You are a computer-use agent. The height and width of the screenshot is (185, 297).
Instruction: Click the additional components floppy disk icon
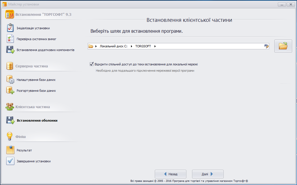[10, 50]
